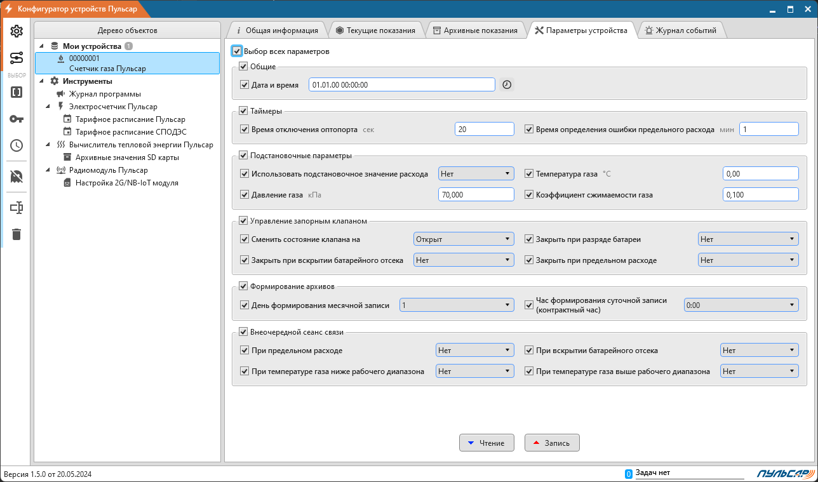Open Час формирования суточной записи dropdown
The height and width of the screenshot is (482, 818).
click(741, 305)
